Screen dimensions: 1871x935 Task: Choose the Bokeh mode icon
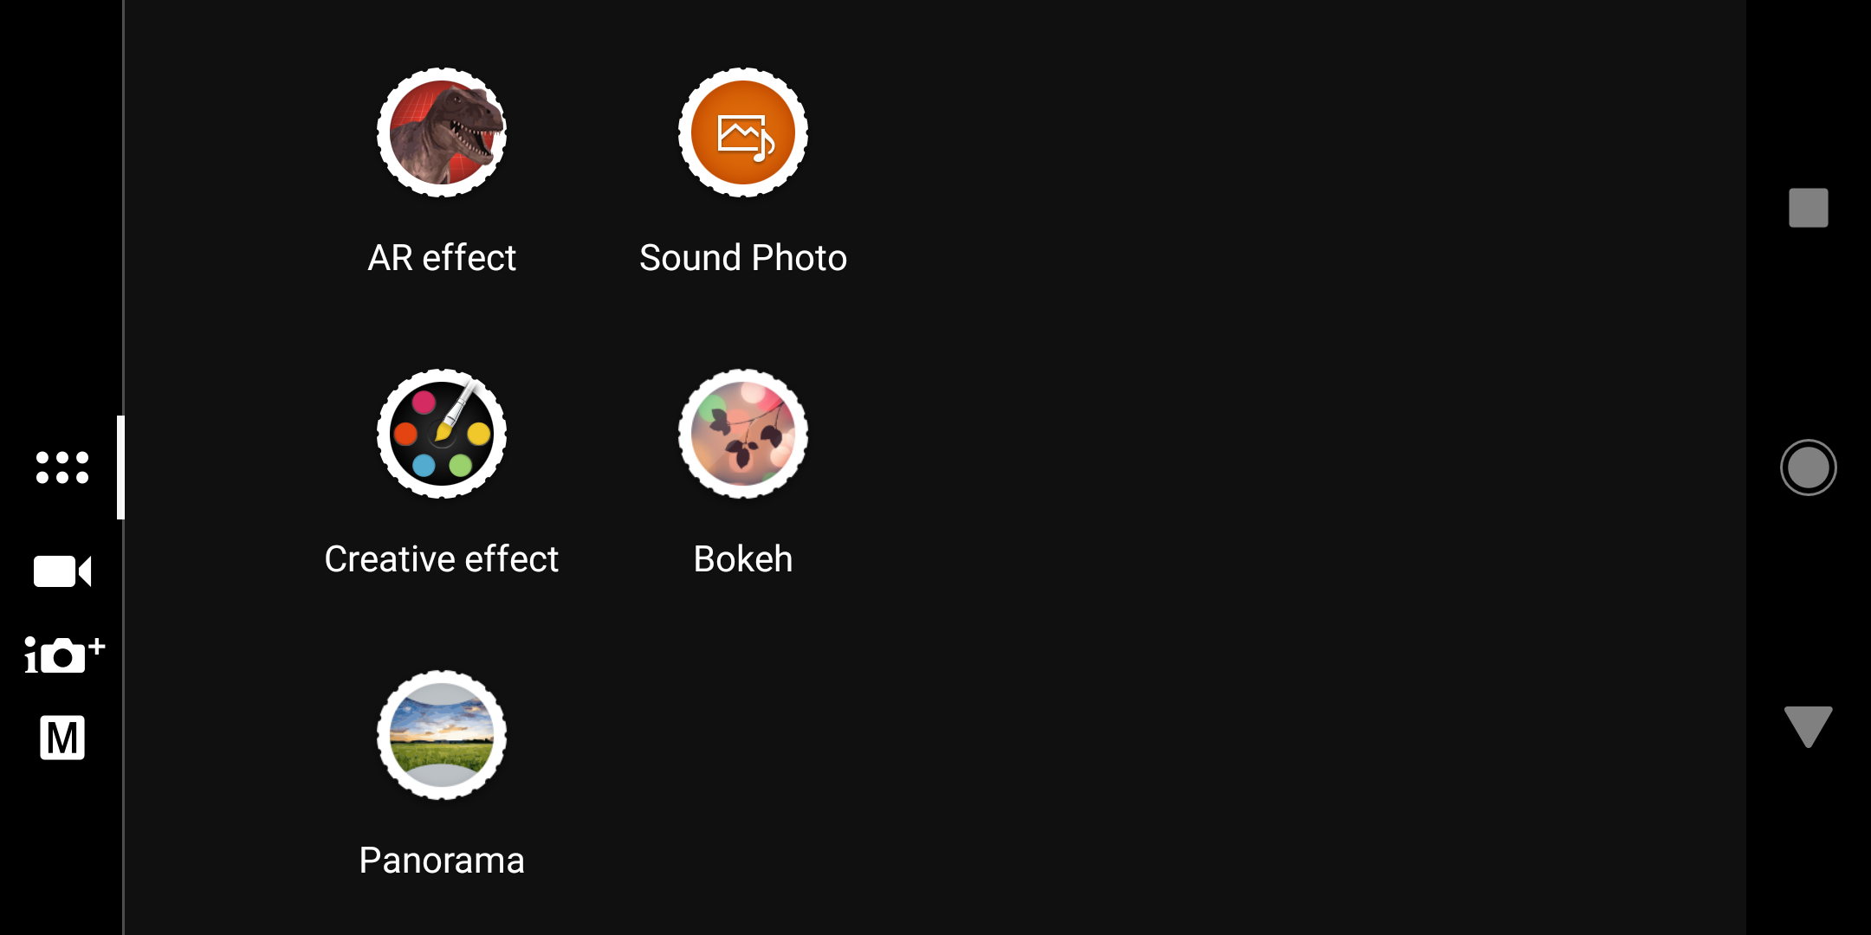(x=743, y=434)
